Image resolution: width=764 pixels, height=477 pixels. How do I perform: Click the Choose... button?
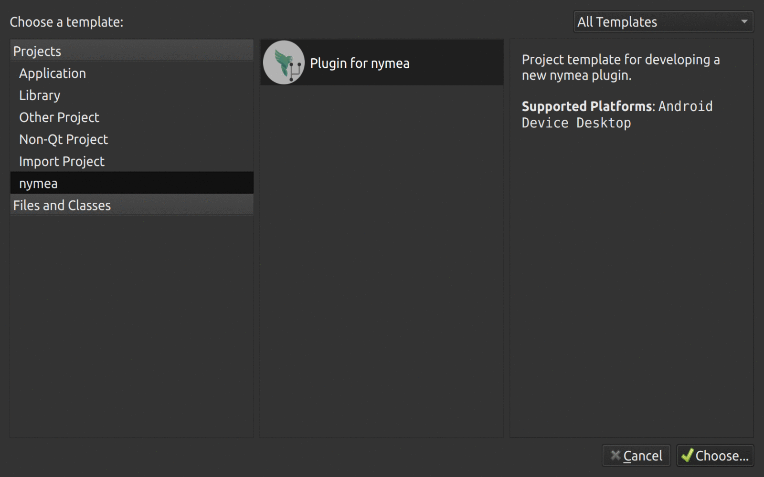pyautogui.click(x=715, y=456)
